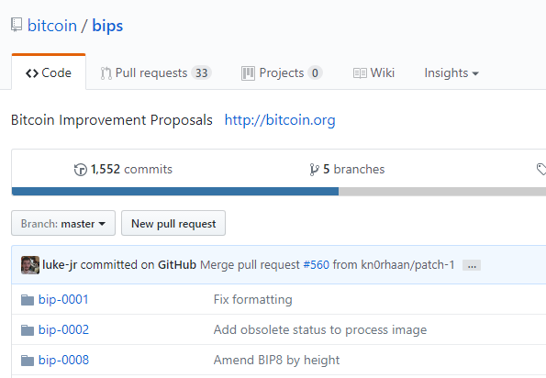Switch to the Pull requests tab
This screenshot has height=378, width=546.
point(156,73)
